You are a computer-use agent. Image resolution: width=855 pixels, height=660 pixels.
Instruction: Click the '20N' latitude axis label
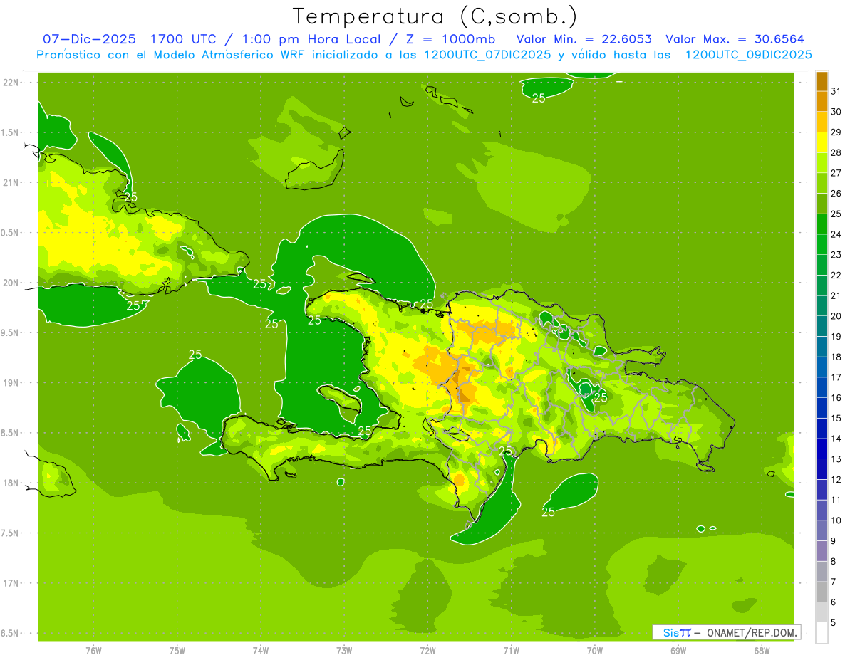(11, 283)
